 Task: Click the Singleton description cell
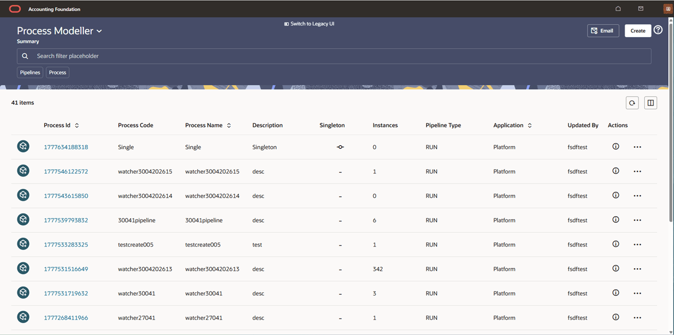pyautogui.click(x=264, y=147)
